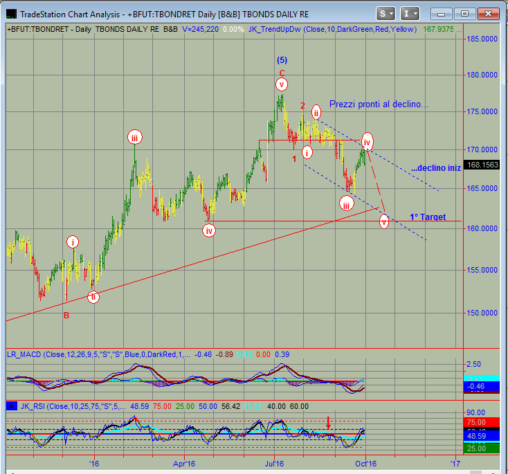This screenshot has height=474, width=508.
Task: Click the 0.00% value in status line
Action: (x=233, y=29)
